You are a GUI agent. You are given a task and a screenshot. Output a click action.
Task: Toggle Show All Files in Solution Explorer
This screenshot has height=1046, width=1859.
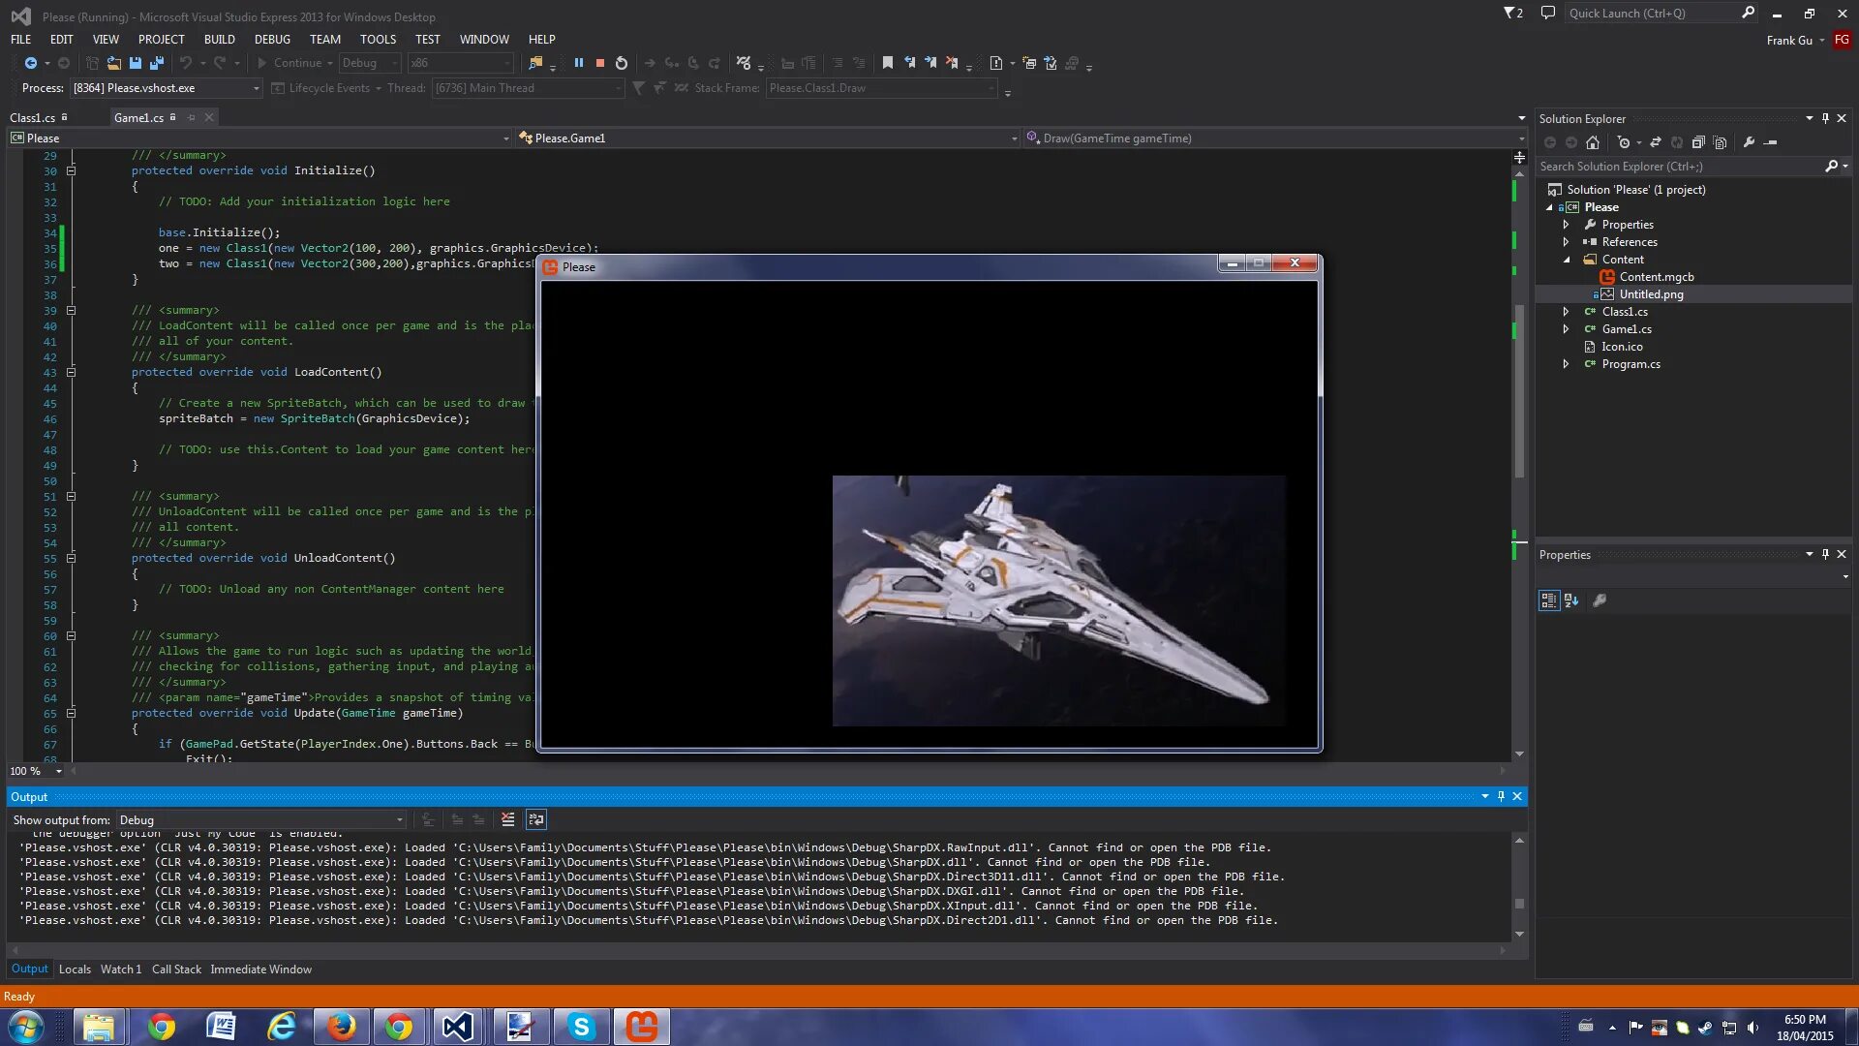pyautogui.click(x=1720, y=142)
